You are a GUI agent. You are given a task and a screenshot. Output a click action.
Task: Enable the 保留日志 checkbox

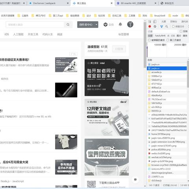point(173,26)
